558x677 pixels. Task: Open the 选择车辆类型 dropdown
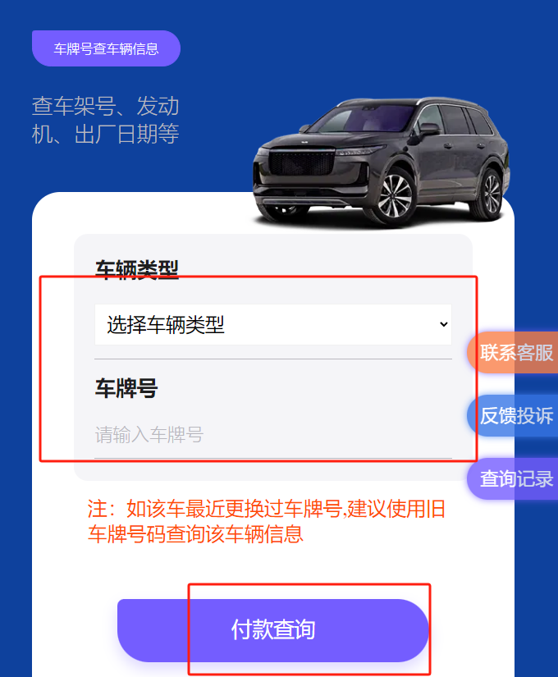pos(273,324)
